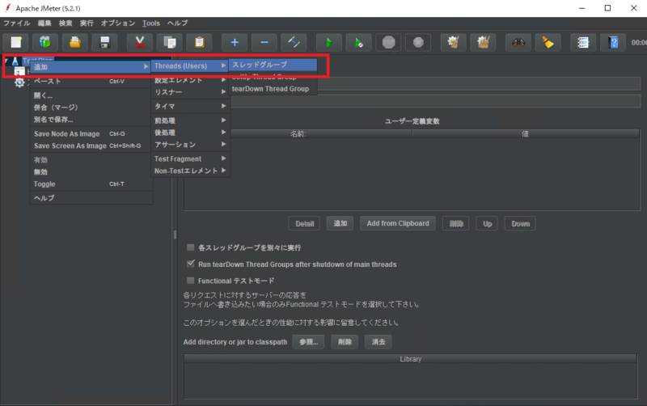
Task: Click the New test plan toolbar icon
Action: (x=16, y=43)
